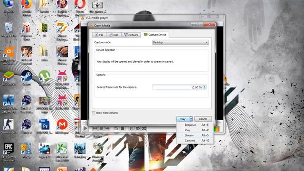Open Counter-Strike Xtreme desktop shortcut
Image resolution: width=304 pixels, height=171 pixels.
click(9, 104)
